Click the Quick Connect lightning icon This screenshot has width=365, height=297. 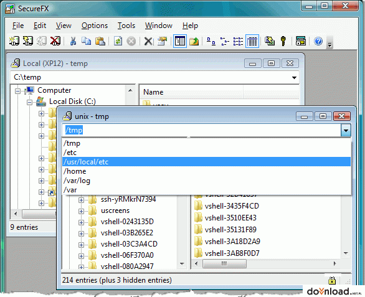(x=27, y=41)
